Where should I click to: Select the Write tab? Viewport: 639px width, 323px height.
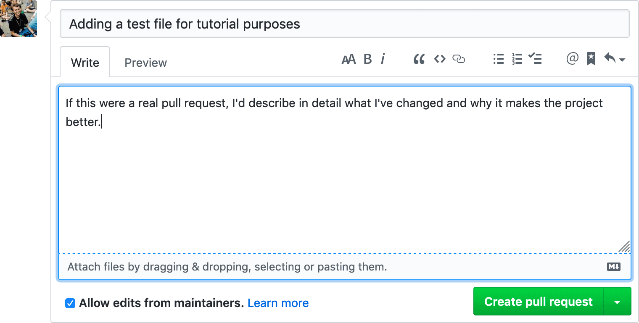pos(85,62)
